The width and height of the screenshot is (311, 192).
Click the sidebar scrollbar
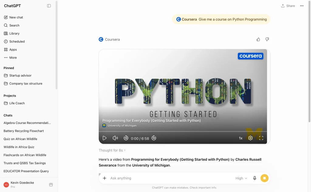point(56,45)
